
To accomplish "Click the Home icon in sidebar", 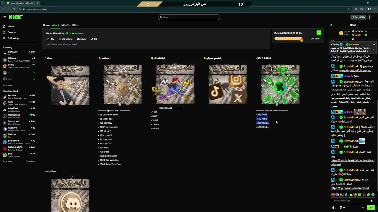I will [x=4, y=26].
